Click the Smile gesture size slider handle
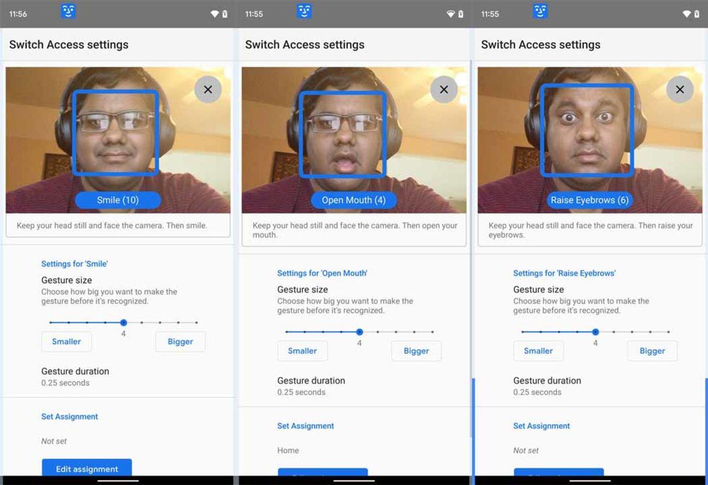The height and width of the screenshot is (485, 708). (123, 322)
